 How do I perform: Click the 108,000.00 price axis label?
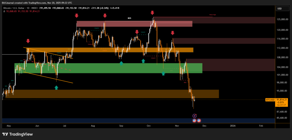tap(282, 57)
